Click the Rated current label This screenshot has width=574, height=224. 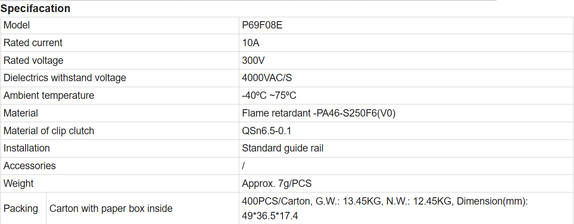tap(33, 43)
